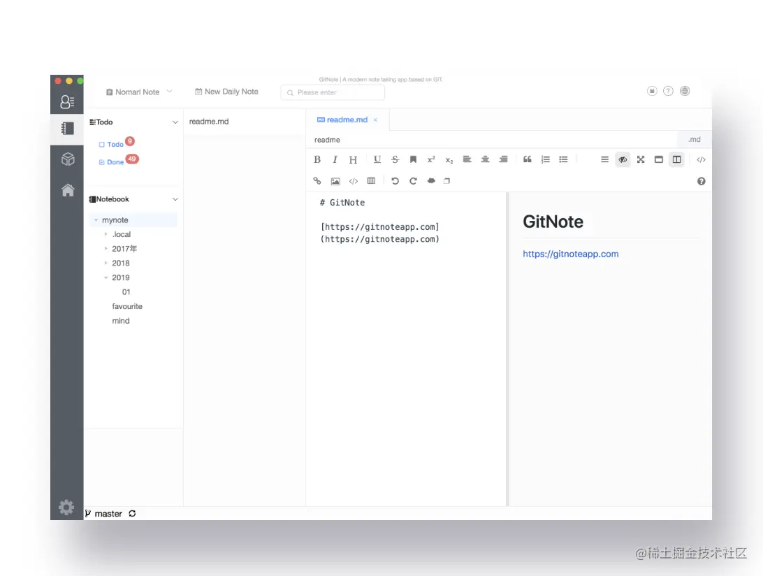The image size is (763, 576).
Task: Click the globe language icon
Action: pos(685,91)
